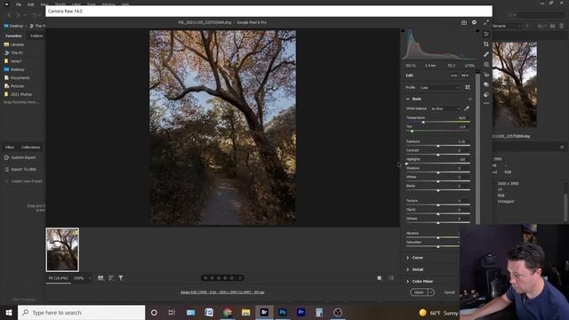Viewport: 569px width, 320px height.
Task: Click the Shadows slider
Action: tap(438, 172)
